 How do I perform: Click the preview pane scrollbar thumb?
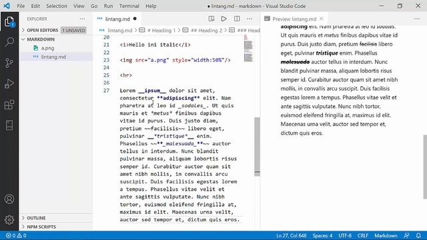425,167
